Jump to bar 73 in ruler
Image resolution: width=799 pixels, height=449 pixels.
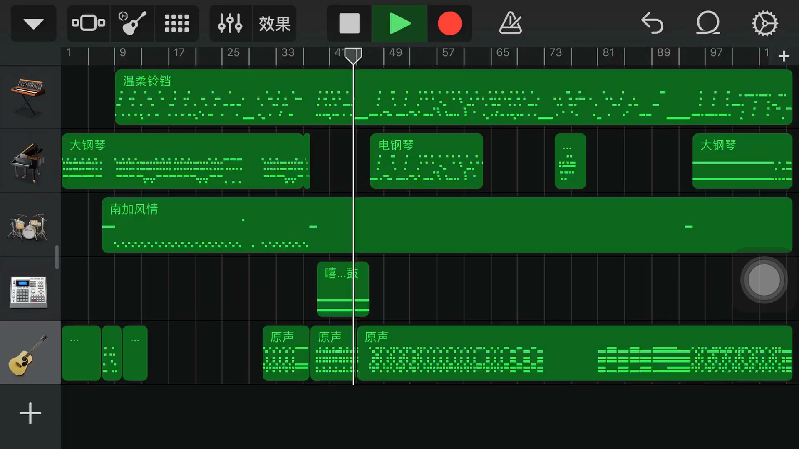pos(556,53)
